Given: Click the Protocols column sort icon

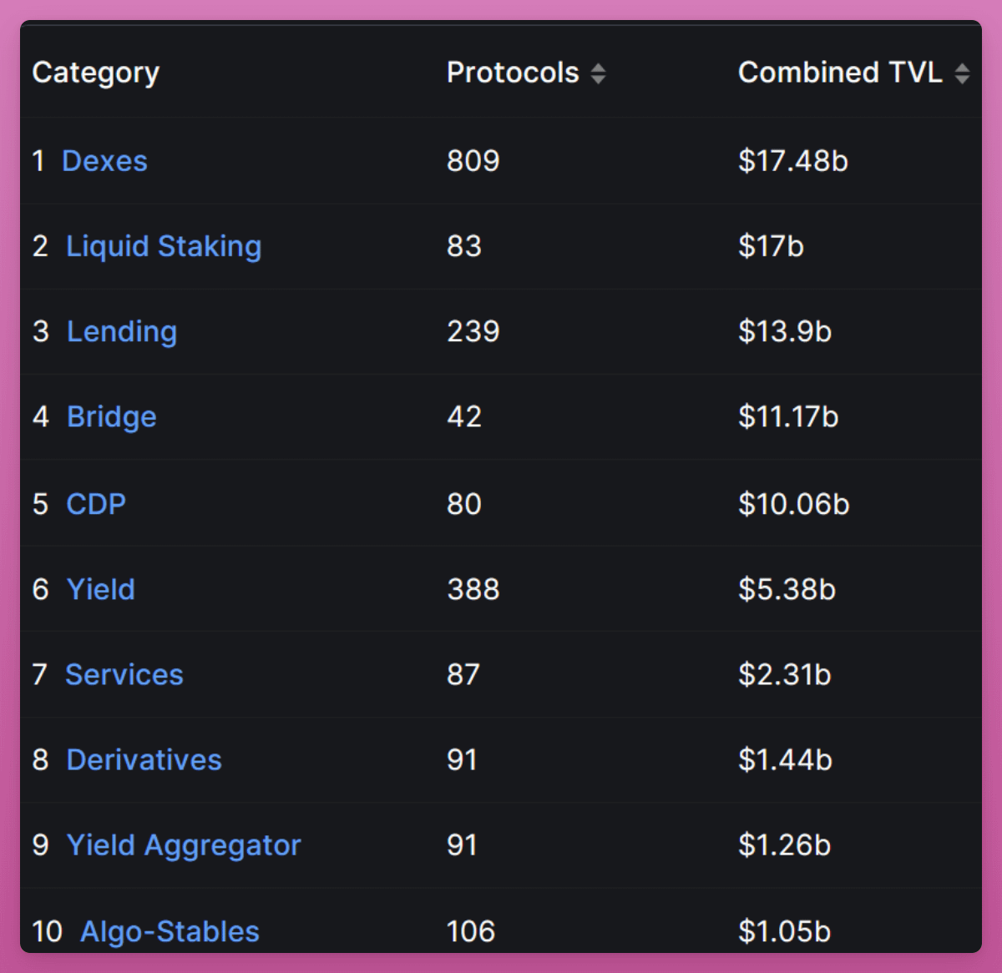Looking at the screenshot, I should tap(598, 73).
